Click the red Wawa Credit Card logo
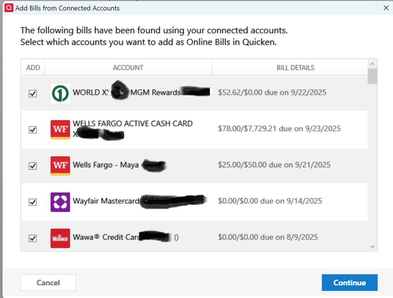This screenshot has width=393, height=298. point(60,238)
